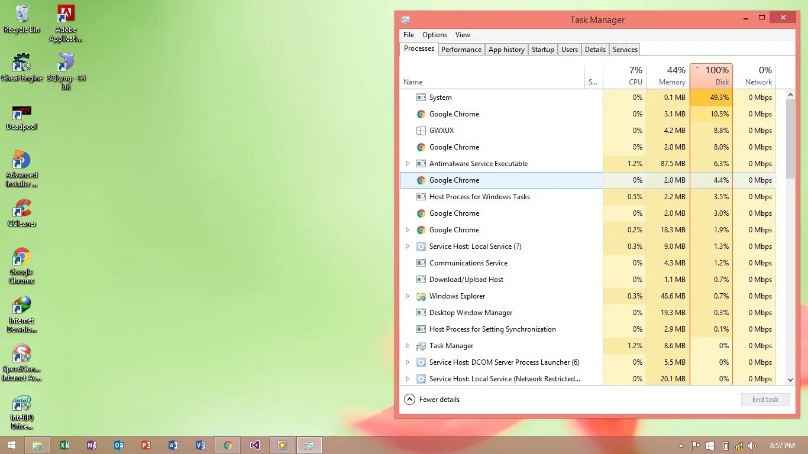This screenshot has width=808, height=454.
Task: Open the Options menu
Action: pos(435,35)
